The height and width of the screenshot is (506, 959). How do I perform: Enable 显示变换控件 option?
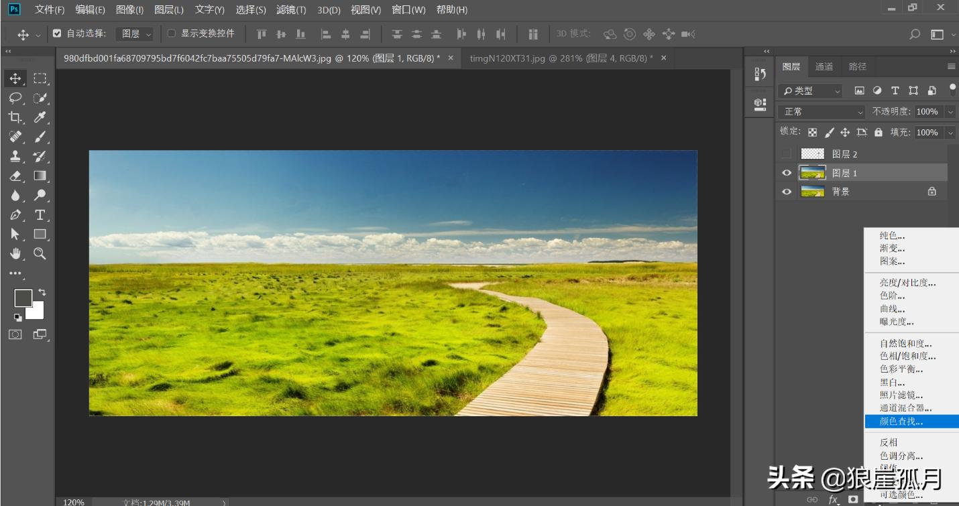click(172, 34)
